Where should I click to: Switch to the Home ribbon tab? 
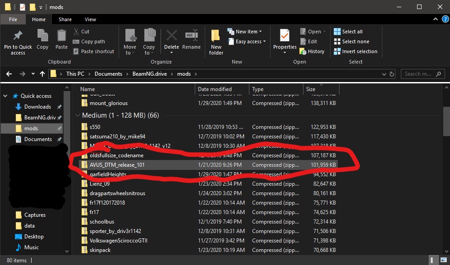(x=39, y=19)
